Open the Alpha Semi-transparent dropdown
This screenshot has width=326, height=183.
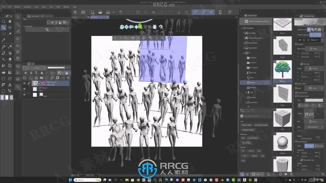point(314,127)
